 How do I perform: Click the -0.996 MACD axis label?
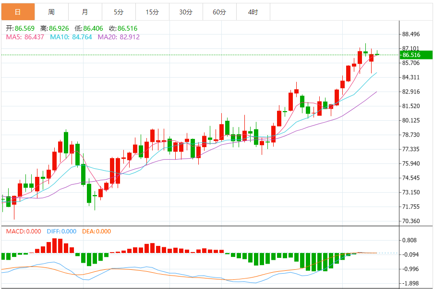pyautogui.click(x=410, y=269)
